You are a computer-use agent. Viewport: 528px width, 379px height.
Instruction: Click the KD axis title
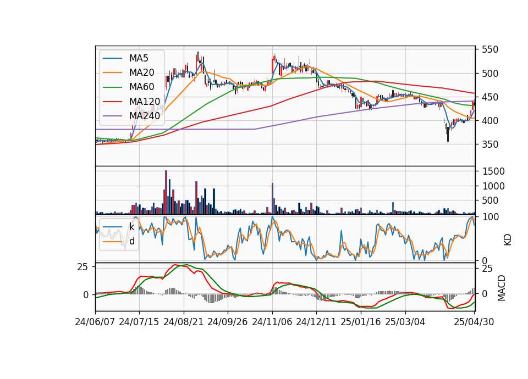[508, 239]
